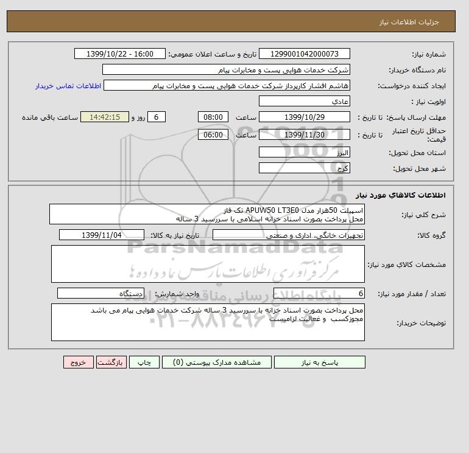Click remaining days field showing 6

coord(157,117)
